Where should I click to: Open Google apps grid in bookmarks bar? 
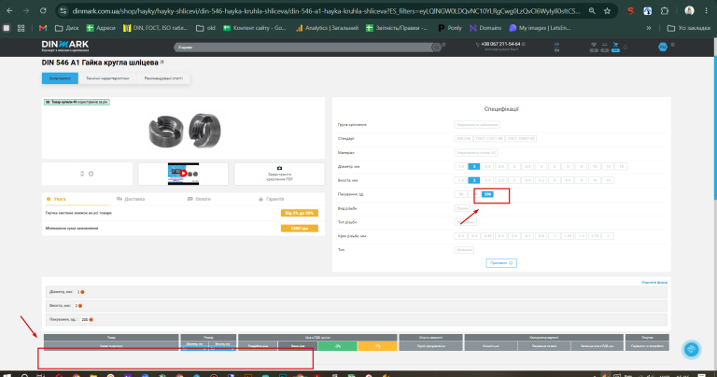point(21,28)
